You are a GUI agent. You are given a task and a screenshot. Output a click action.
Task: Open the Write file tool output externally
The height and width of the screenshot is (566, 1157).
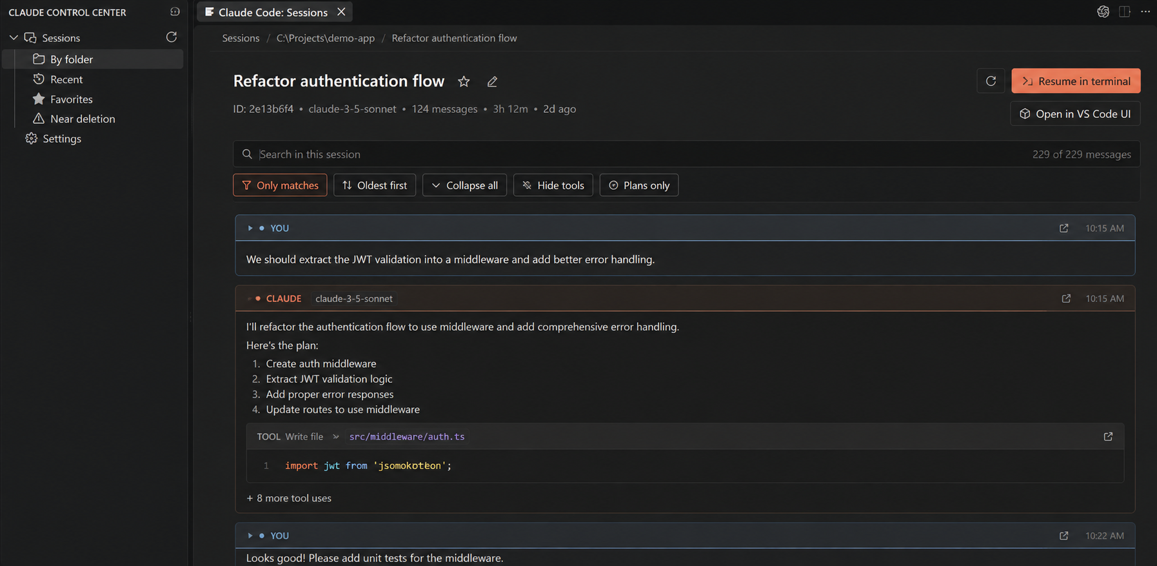tap(1108, 436)
